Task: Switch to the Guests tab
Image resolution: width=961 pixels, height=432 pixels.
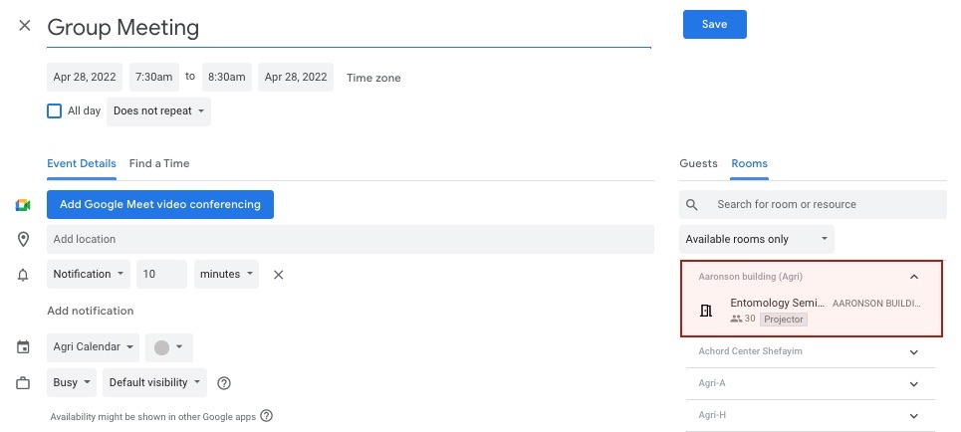Action: coord(698,163)
